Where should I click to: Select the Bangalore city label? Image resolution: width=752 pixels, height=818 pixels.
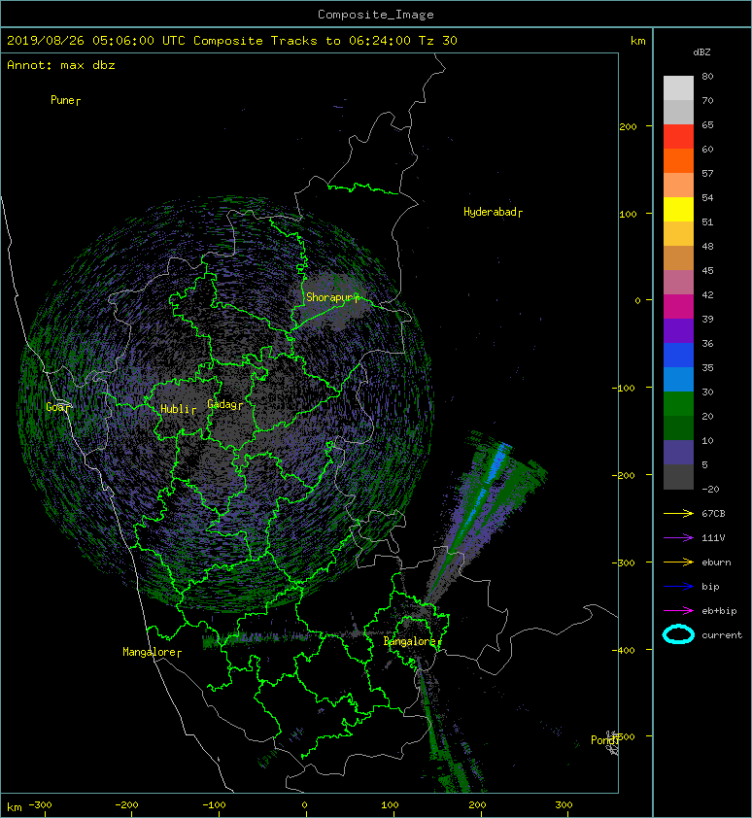click(410, 641)
